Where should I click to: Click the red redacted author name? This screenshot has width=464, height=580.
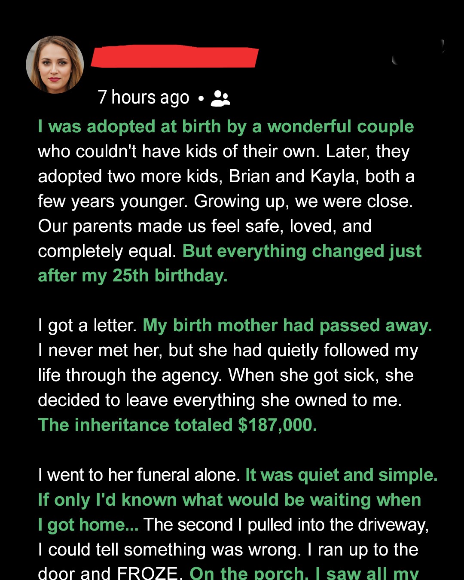point(175,56)
